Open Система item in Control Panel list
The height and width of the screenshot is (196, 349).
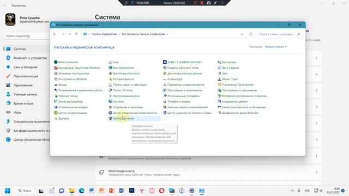pyautogui.click(x=116, y=102)
